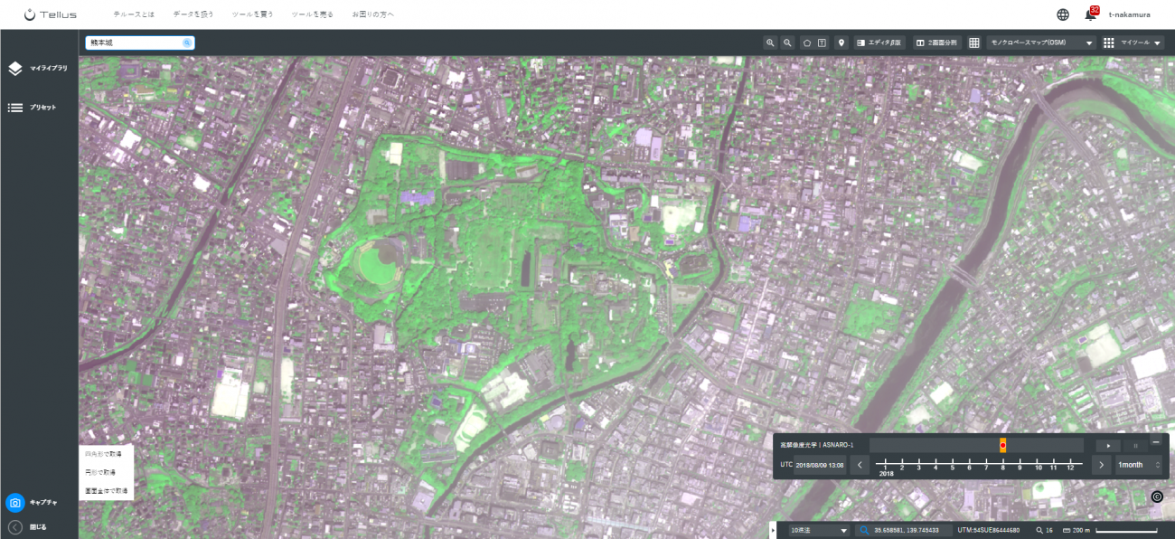This screenshot has height=539, width=1175.
Task: Expand the status bar arrow handle
Action: point(771,531)
